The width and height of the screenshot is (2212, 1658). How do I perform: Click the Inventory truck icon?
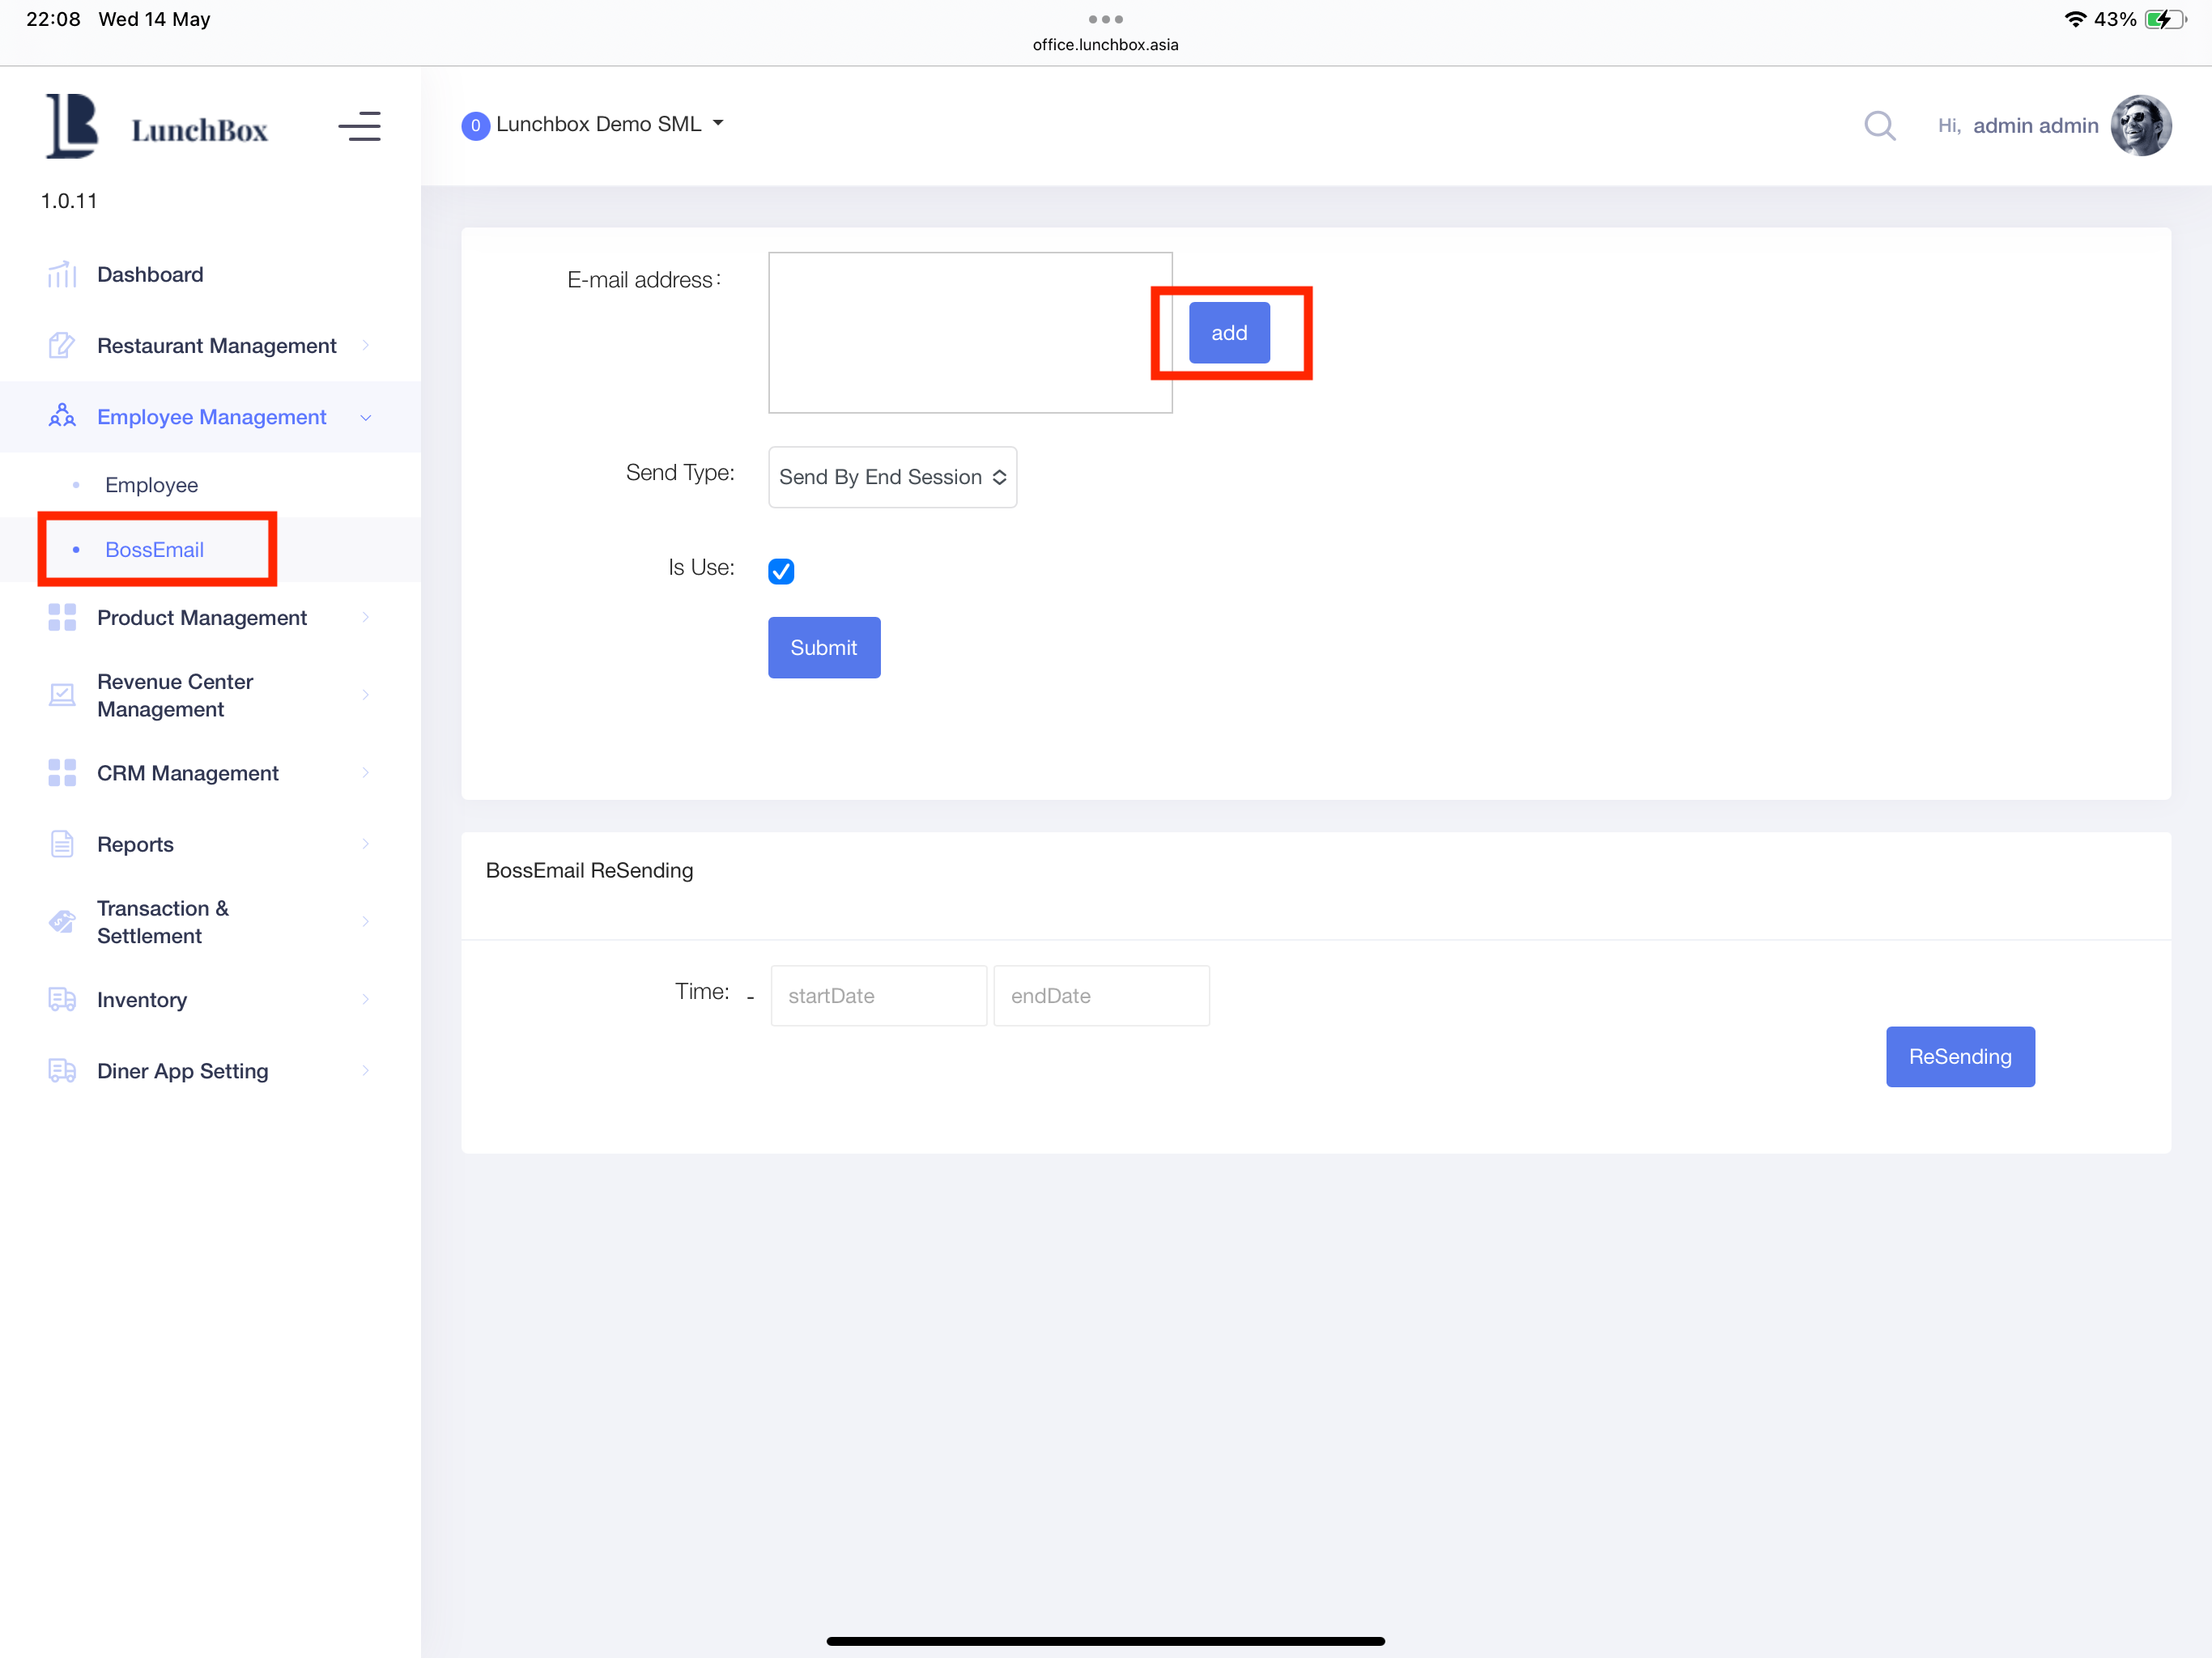click(62, 999)
